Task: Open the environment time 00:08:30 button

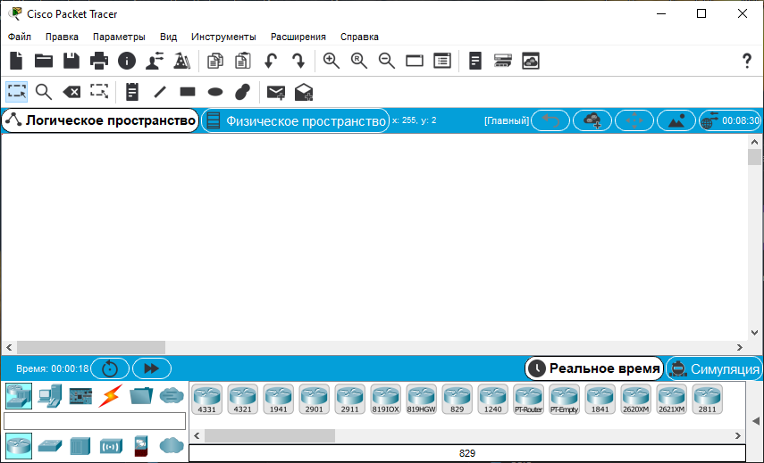Action: point(730,120)
